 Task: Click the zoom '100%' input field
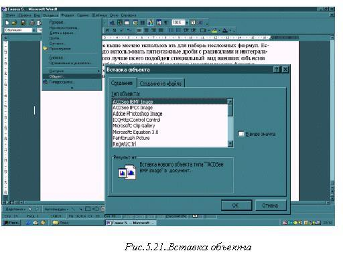[178, 23]
